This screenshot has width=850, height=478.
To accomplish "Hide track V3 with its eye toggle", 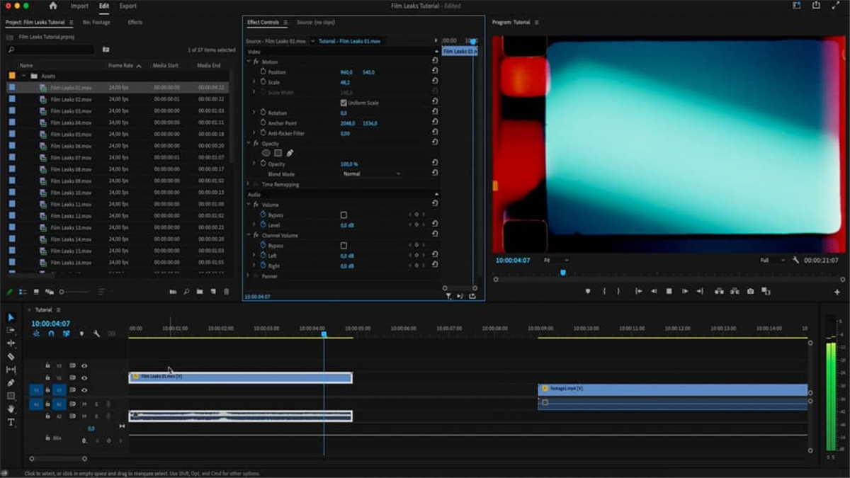I will point(84,365).
